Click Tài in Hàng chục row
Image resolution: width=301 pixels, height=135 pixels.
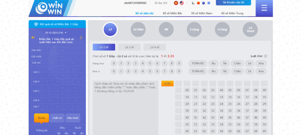(x=225, y=63)
